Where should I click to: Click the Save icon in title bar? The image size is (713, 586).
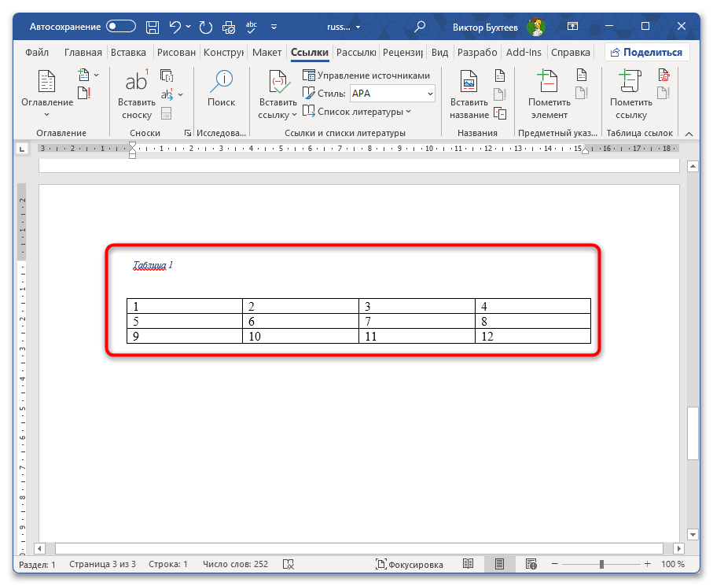[x=153, y=28]
